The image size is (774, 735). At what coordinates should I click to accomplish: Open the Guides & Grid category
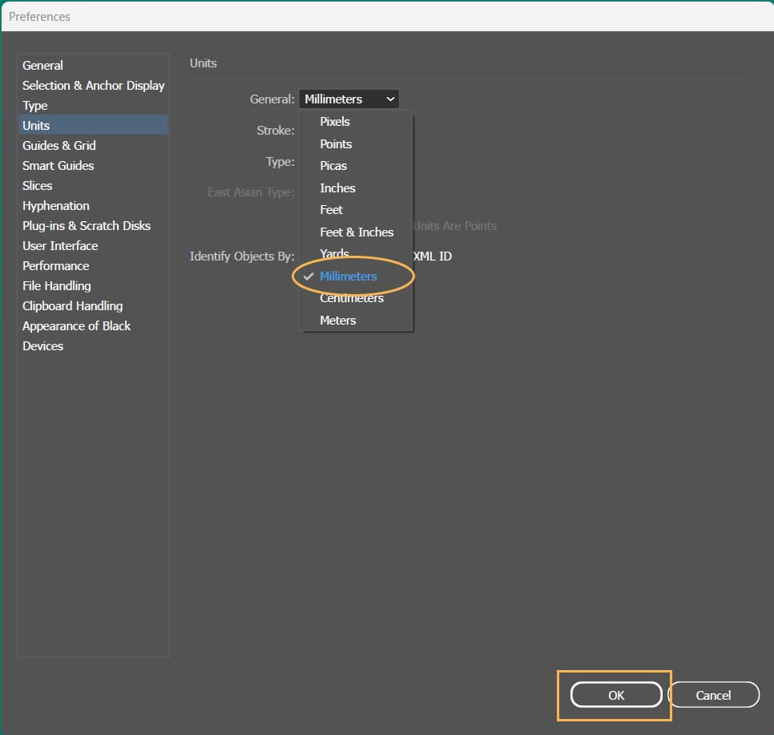[x=58, y=146]
